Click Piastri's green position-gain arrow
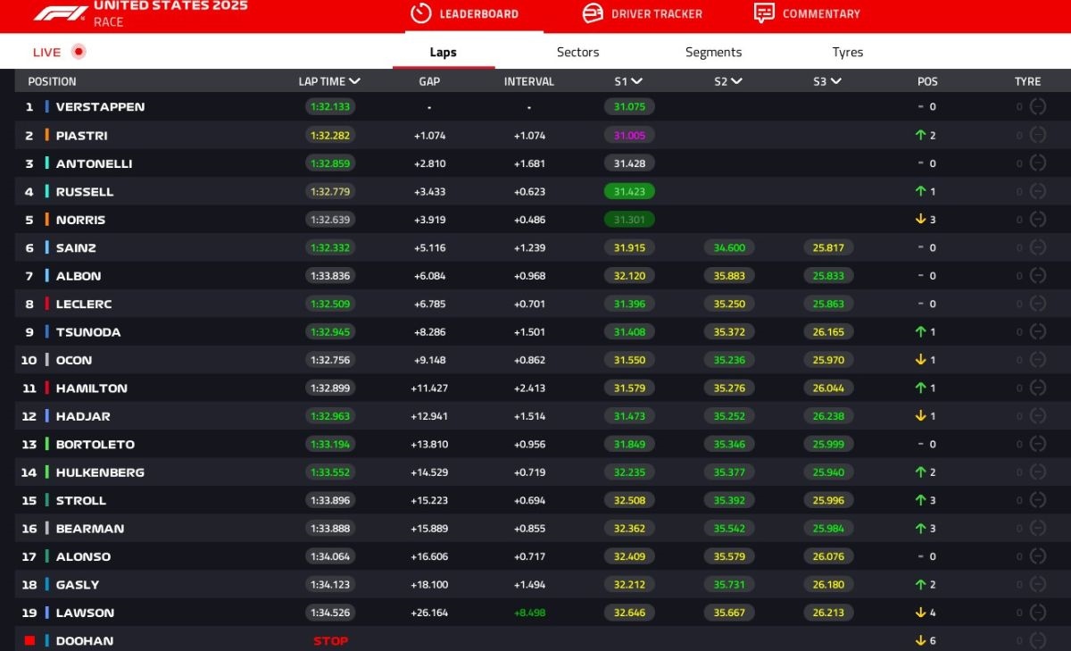1071x651 pixels. coord(920,136)
